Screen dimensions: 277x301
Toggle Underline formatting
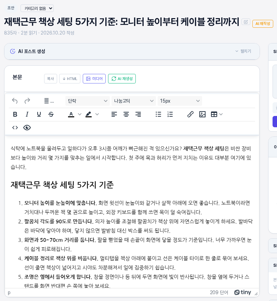tap(39, 114)
